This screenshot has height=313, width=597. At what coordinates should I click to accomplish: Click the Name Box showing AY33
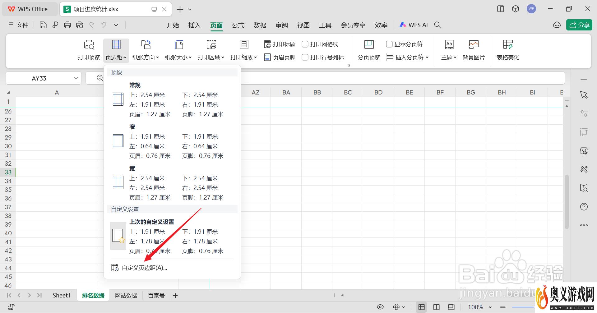[39, 78]
